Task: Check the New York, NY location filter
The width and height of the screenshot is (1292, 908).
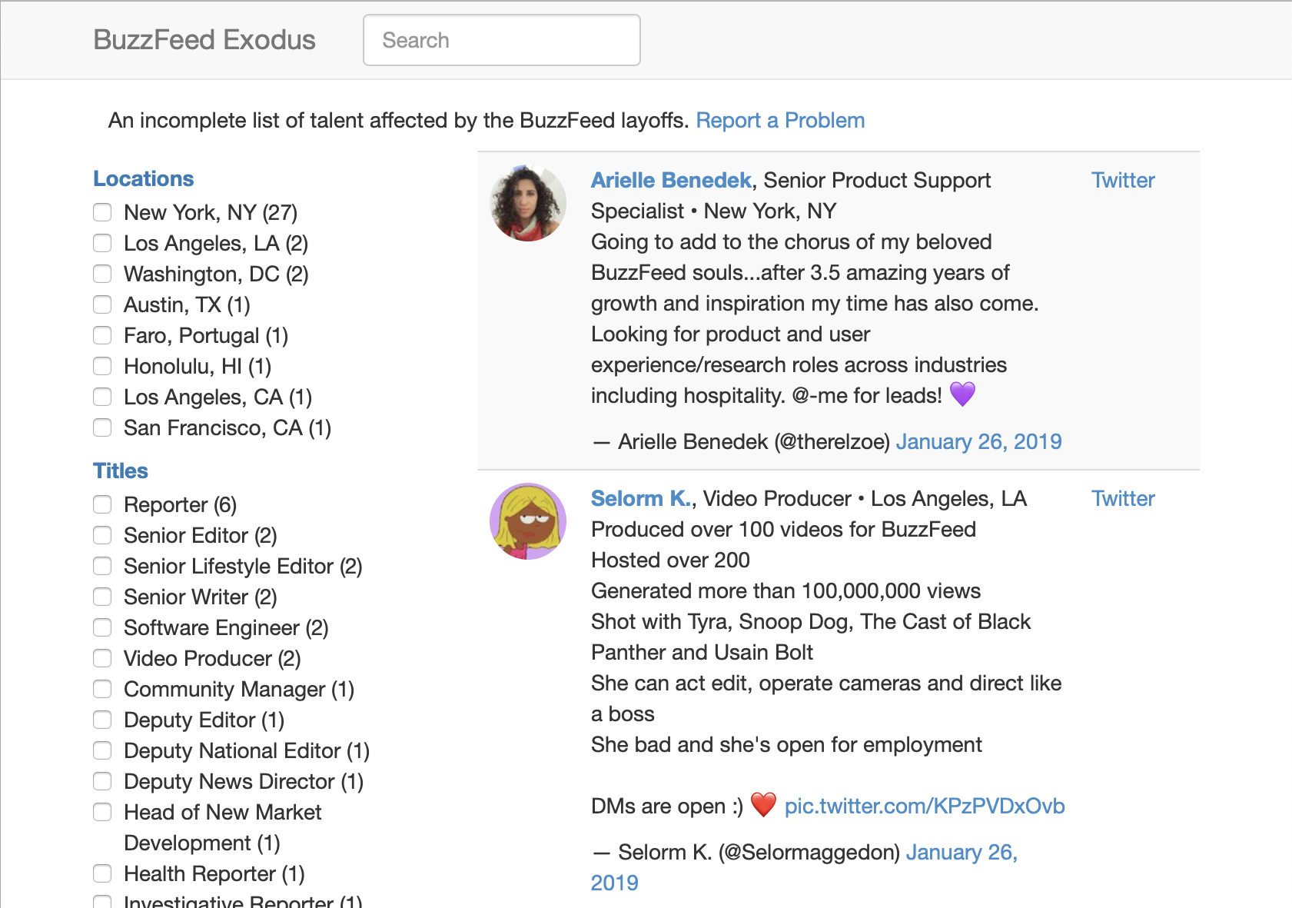Action: coord(102,212)
